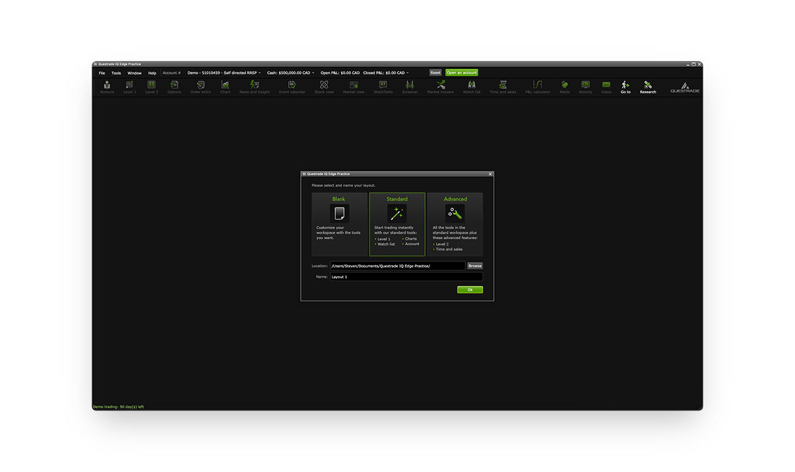This screenshot has width=795, height=472.
Task: Open the Watch list tool
Action: [471, 87]
